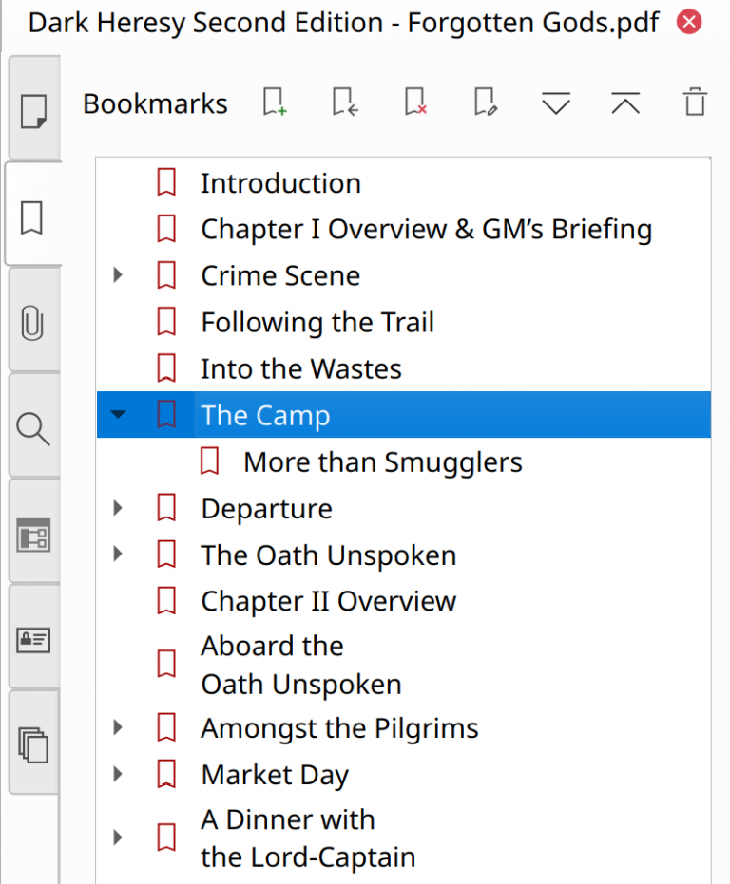Expand the Market Day bookmark
The width and height of the screenshot is (730, 884).
pyautogui.click(x=118, y=774)
